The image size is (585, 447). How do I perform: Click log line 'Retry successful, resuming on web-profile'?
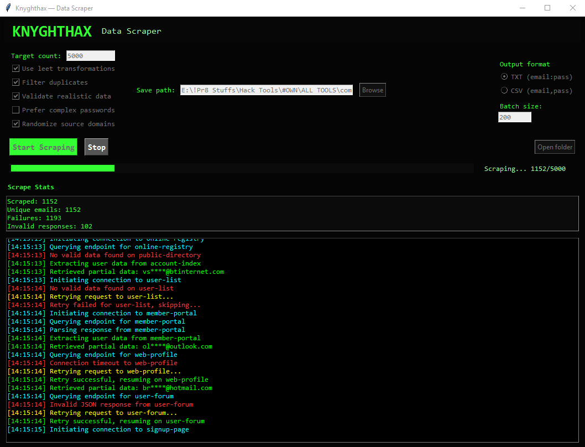pyautogui.click(x=108, y=380)
